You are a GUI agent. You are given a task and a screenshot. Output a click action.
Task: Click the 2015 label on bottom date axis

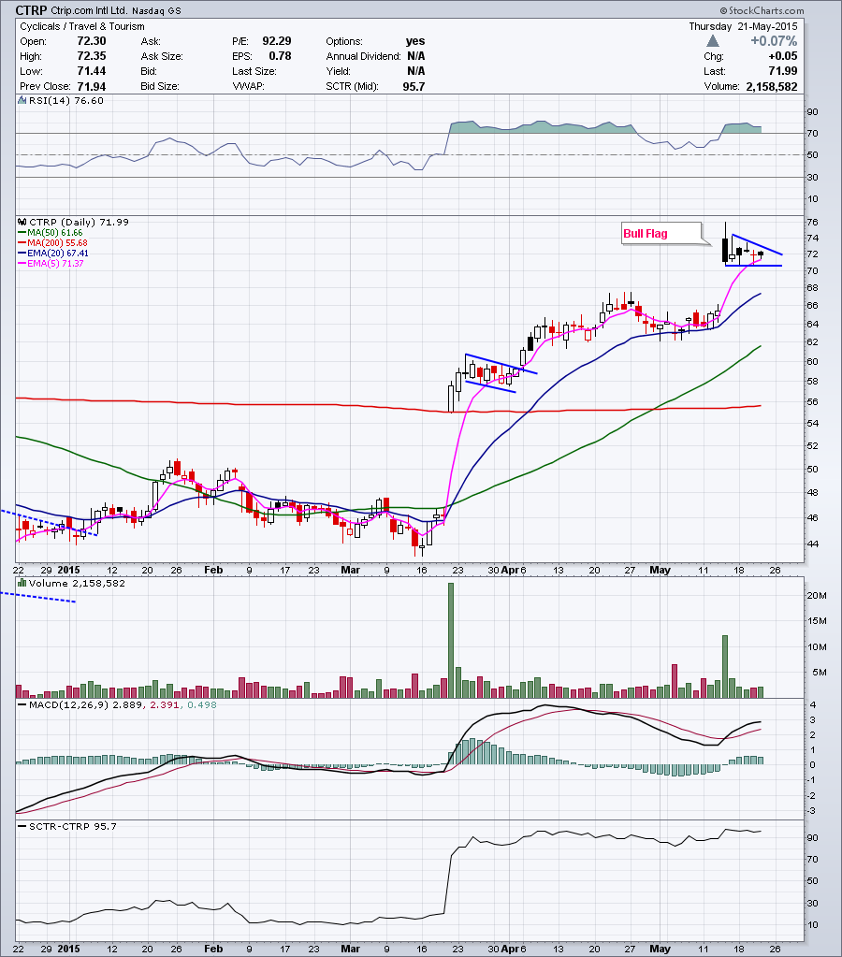tap(69, 950)
